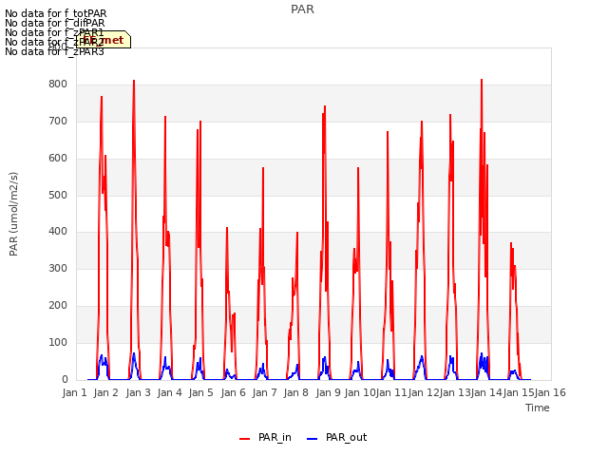Toggle the PAR_out legend entry

[336, 437]
